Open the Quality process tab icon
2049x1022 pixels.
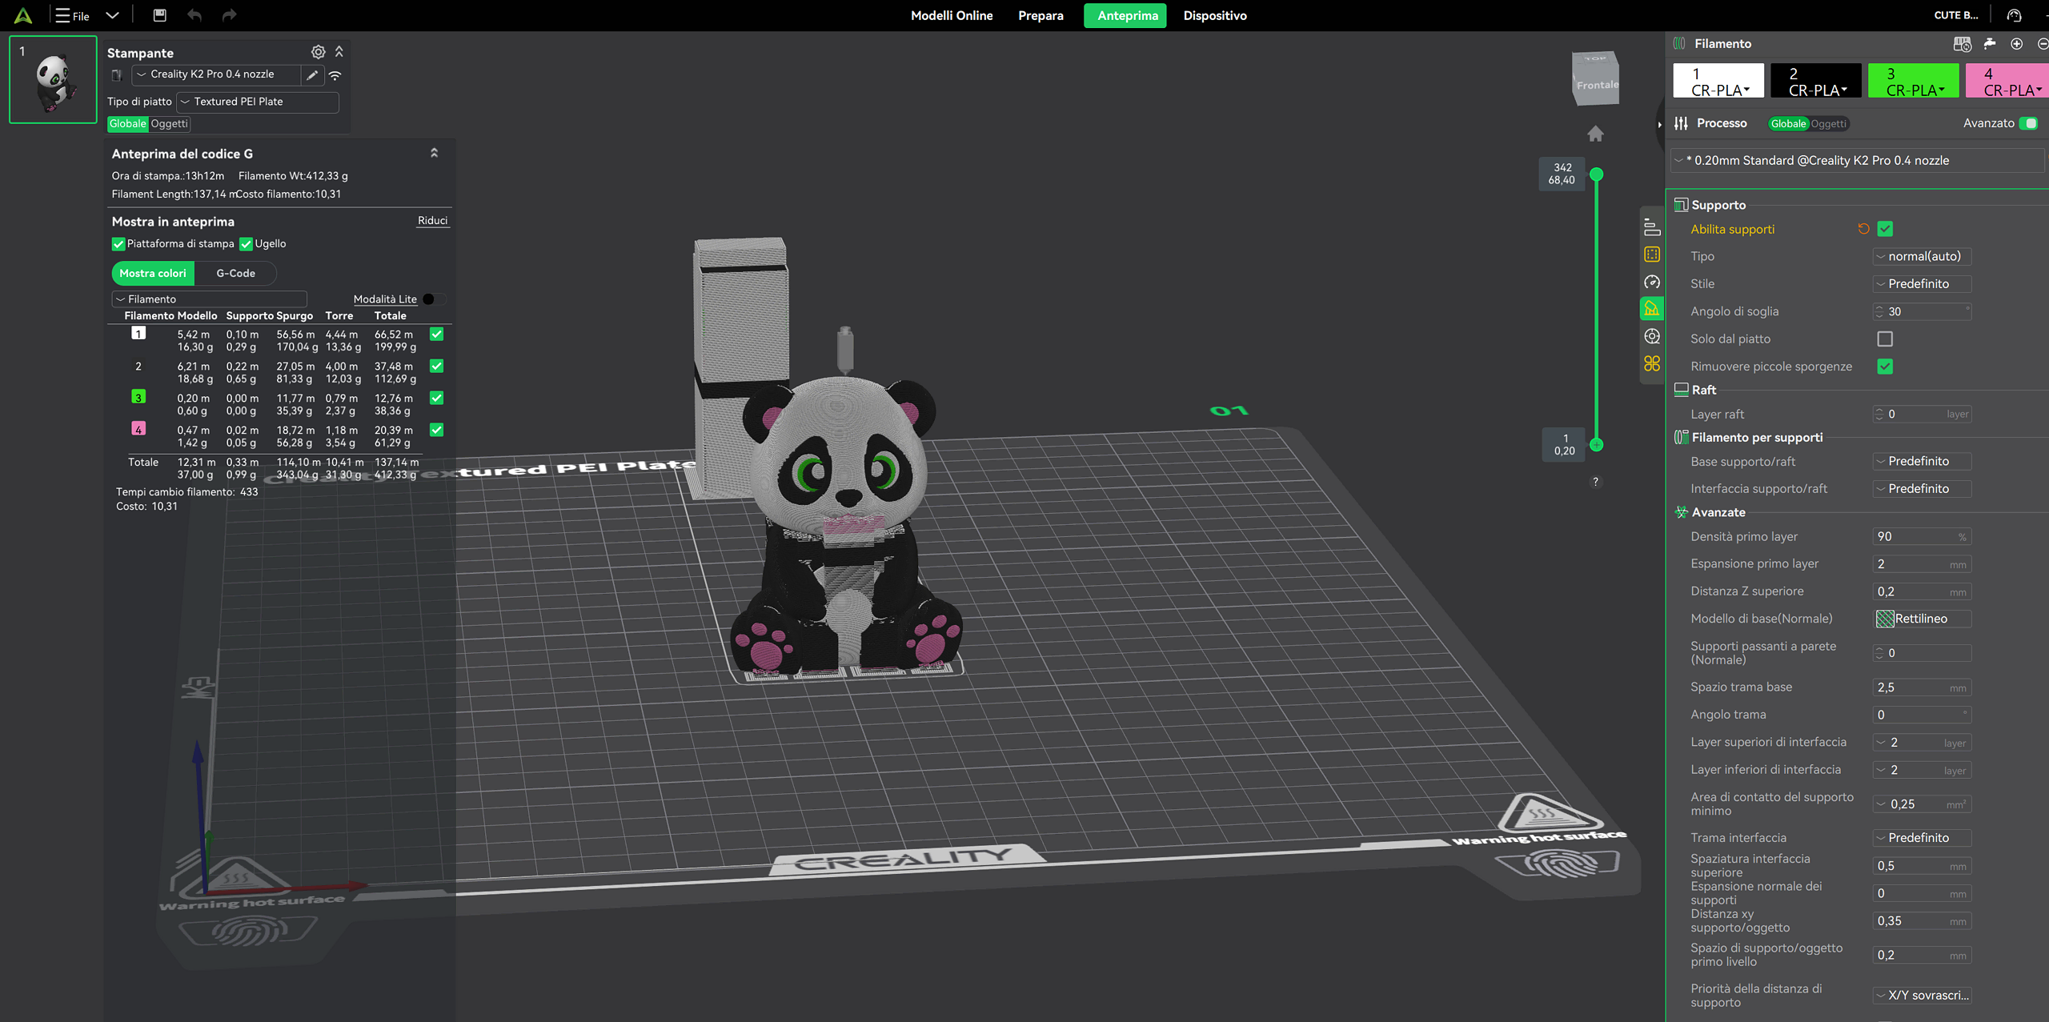1652,227
